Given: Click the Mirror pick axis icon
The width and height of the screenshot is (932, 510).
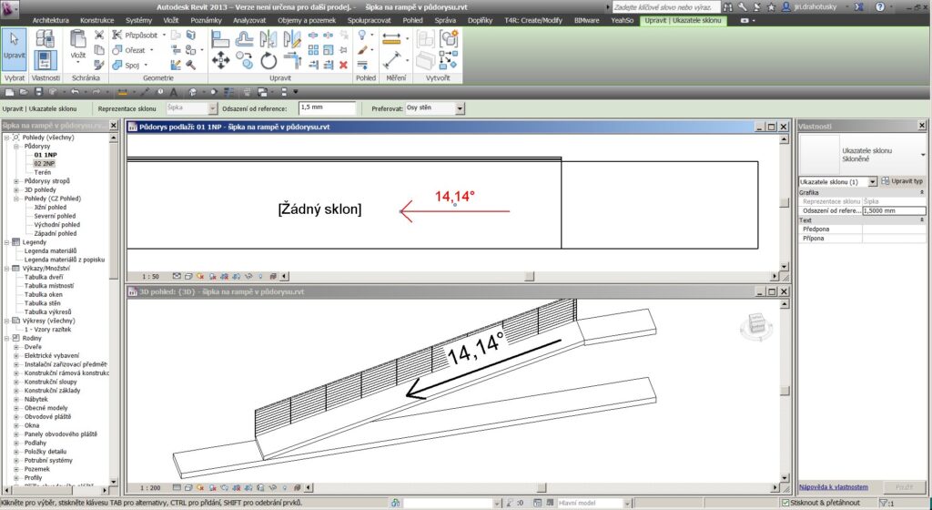Looking at the screenshot, I should [x=268, y=39].
